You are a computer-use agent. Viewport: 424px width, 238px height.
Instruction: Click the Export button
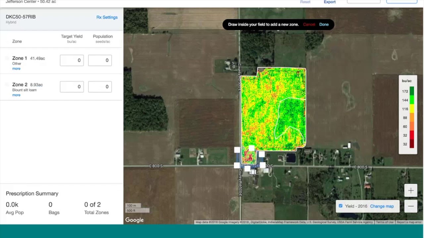coord(330,2)
